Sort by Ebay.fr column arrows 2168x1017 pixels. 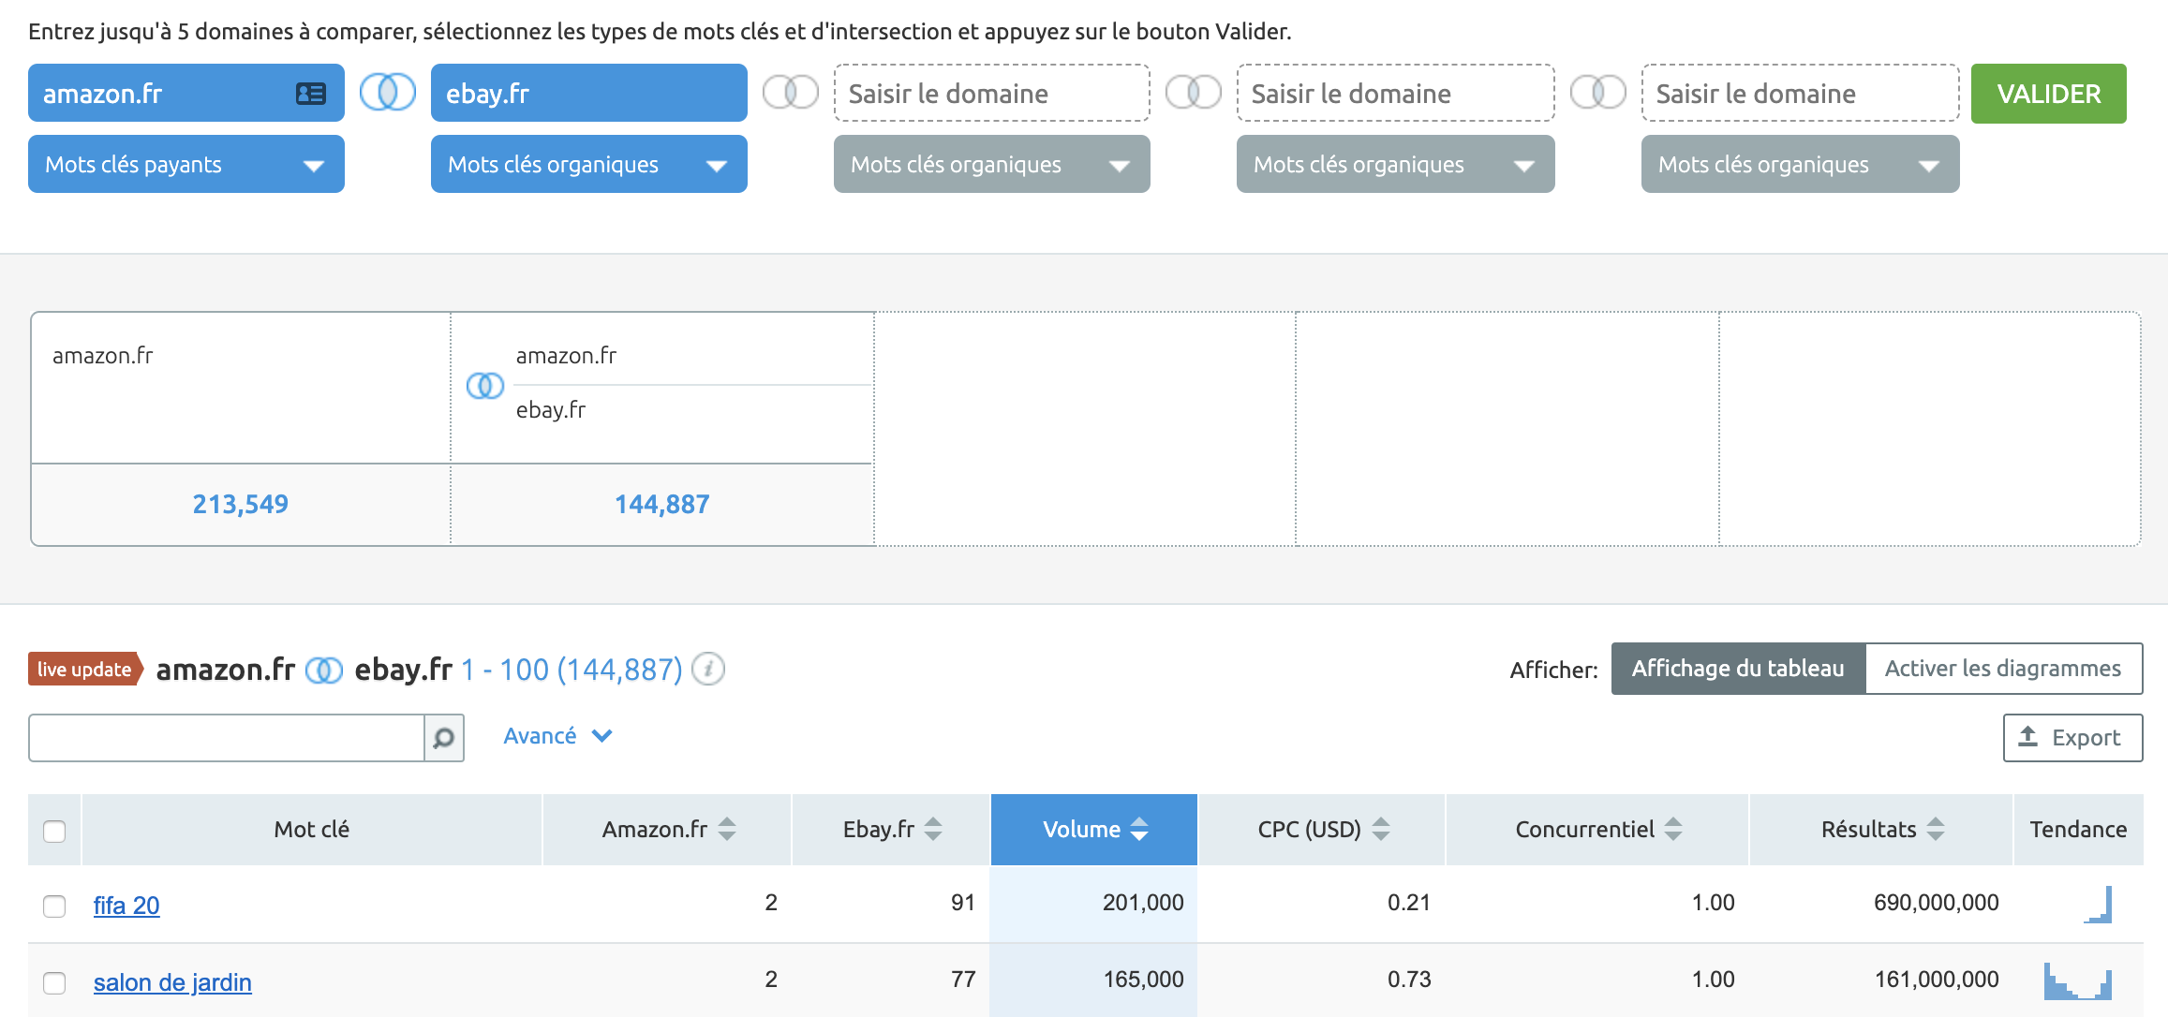(933, 829)
